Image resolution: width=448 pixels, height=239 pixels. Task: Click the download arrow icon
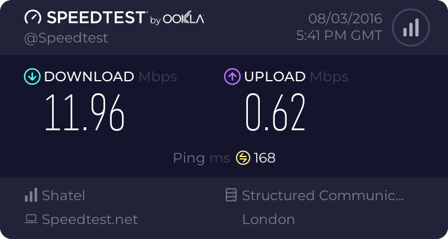(x=31, y=76)
